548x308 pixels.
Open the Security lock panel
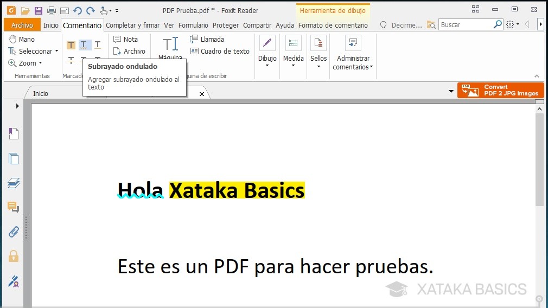(x=14, y=256)
